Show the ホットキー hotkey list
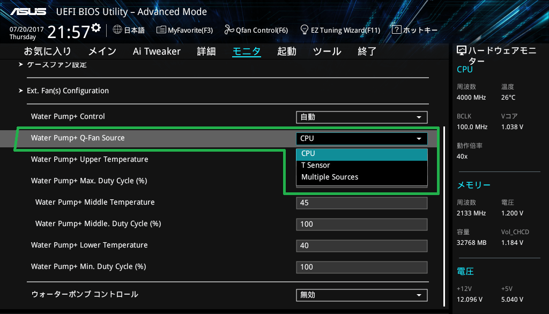Image resolution: width=549 pixels, height=314 pixels. [x=420, y=30]
